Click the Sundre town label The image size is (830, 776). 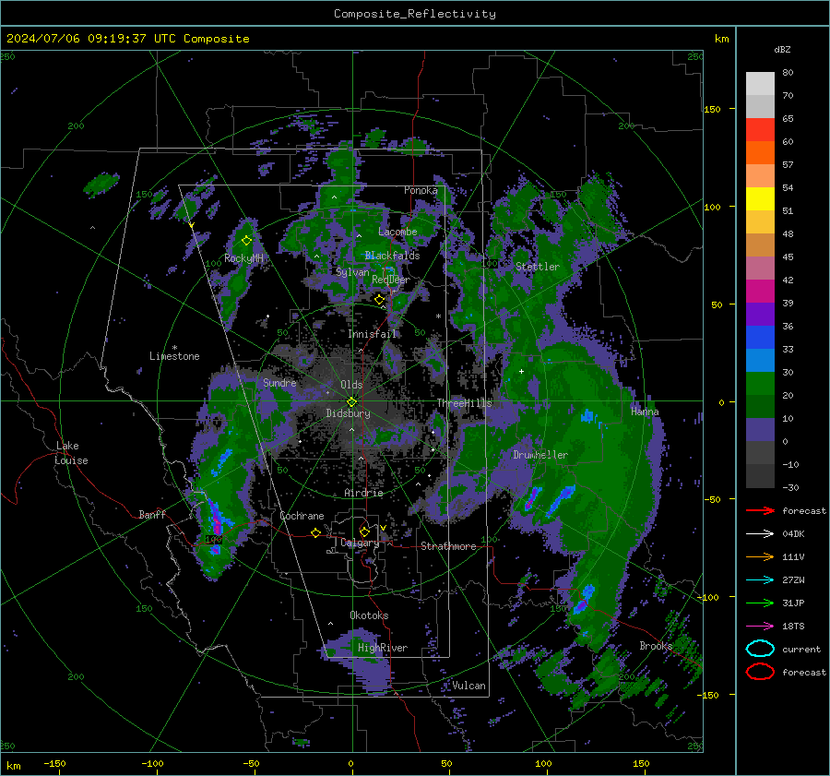pos(279,383)
